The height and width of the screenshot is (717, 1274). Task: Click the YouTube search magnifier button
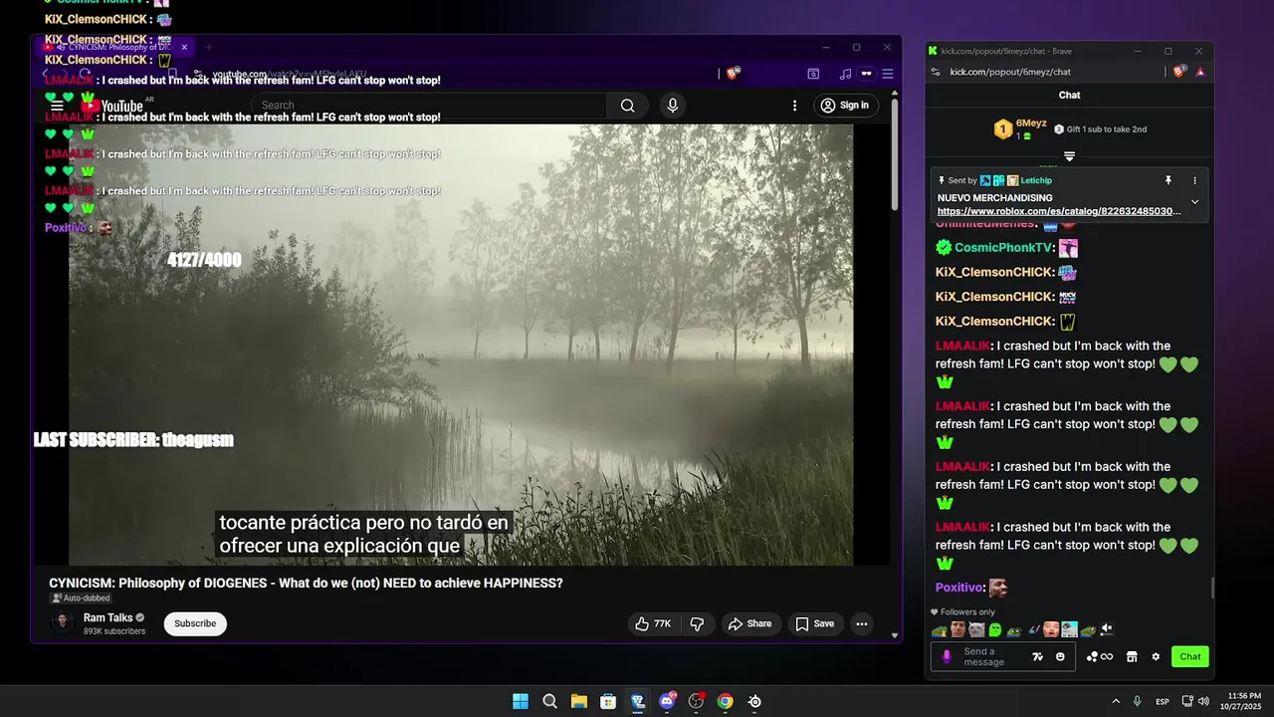point(627,106)
